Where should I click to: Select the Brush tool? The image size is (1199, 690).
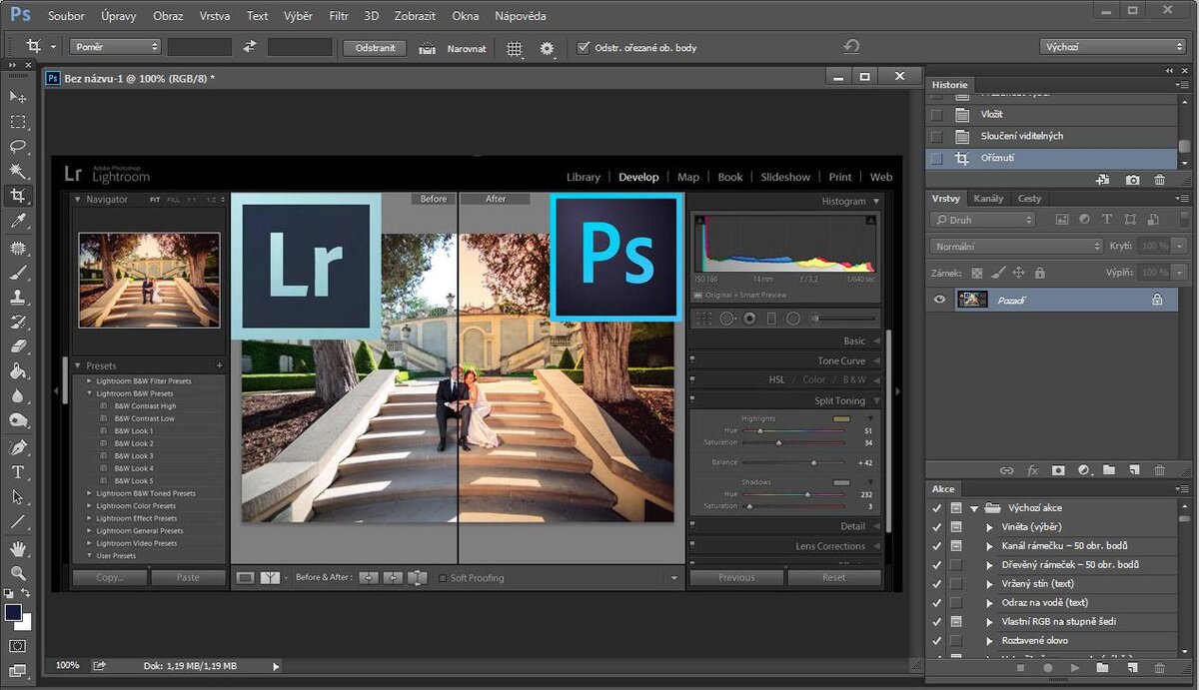coord(18,272)
